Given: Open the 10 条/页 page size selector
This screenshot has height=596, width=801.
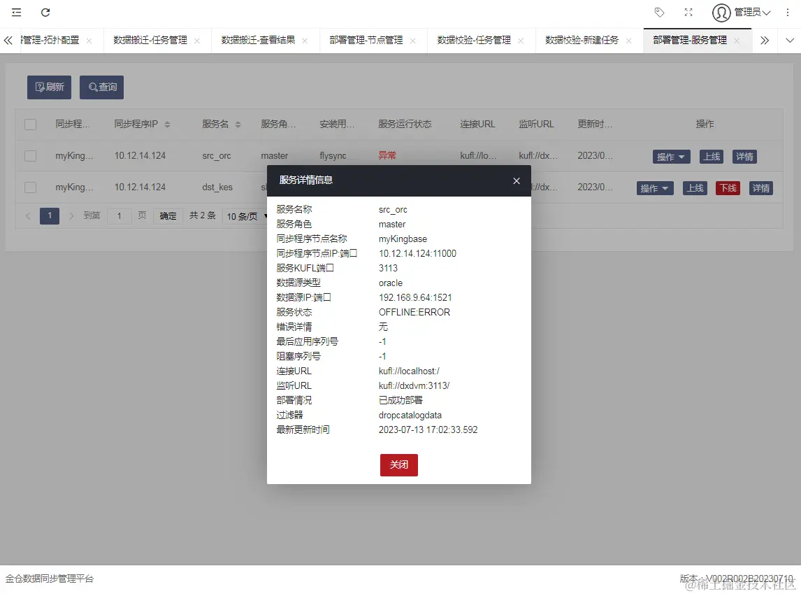Looking at the screenshot, I should pos(246,216).
